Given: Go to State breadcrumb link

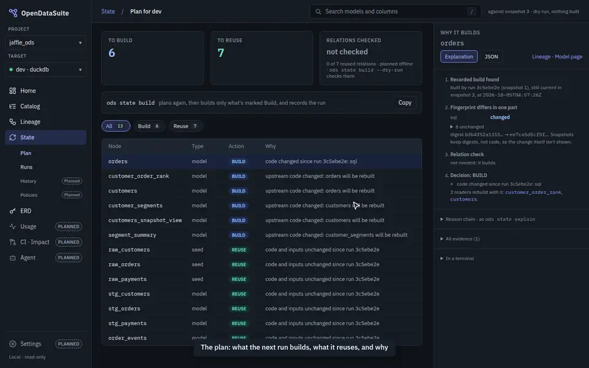Looking at the screenshot, I should (108, 12).
